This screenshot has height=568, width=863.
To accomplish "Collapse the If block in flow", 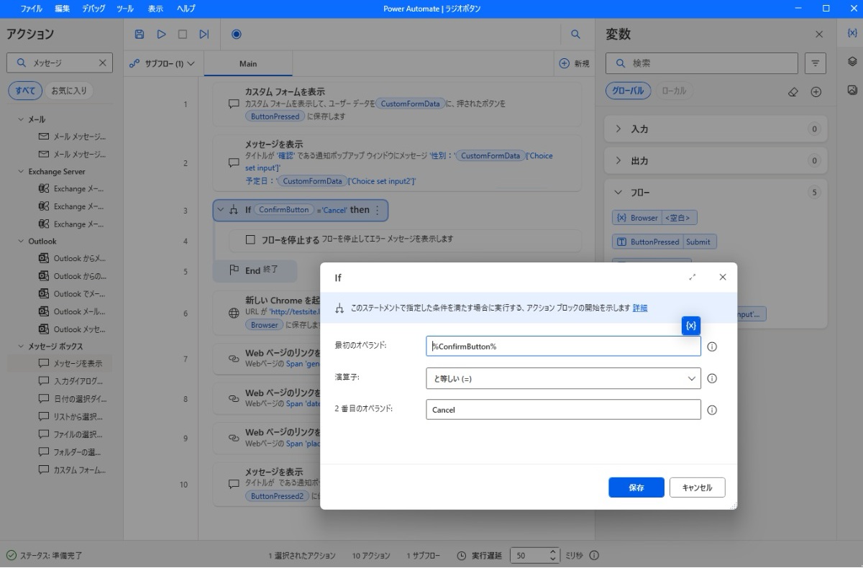I will pyautogui.click(x=220, y=210).
